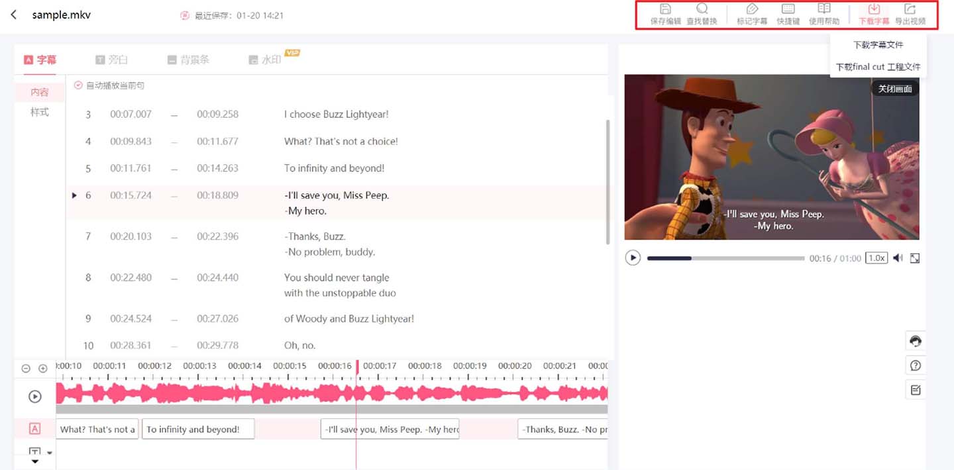This screenshot has width=954, height=470.
Task: Toggle the 关闭画面 video display button
Action: [894, 89]
